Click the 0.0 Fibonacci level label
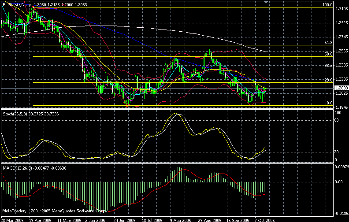Viewport: 349px width, 222px height. tap(328, 103)
